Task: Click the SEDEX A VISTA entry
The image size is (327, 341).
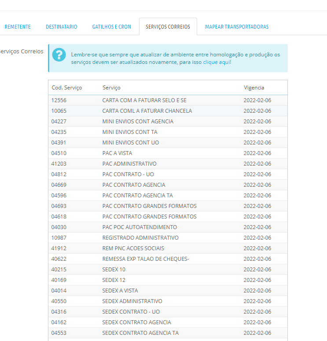Action: [120, 291]
